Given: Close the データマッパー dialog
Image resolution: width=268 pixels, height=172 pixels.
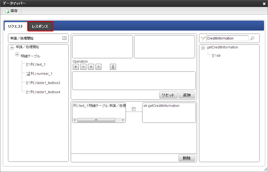Looking at the screenshot, I should pyautogui.click(x=264, y=4).
